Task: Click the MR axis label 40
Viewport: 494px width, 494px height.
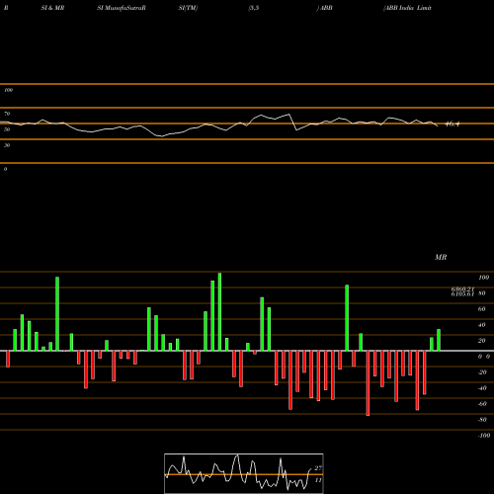Action: [481, 325]
